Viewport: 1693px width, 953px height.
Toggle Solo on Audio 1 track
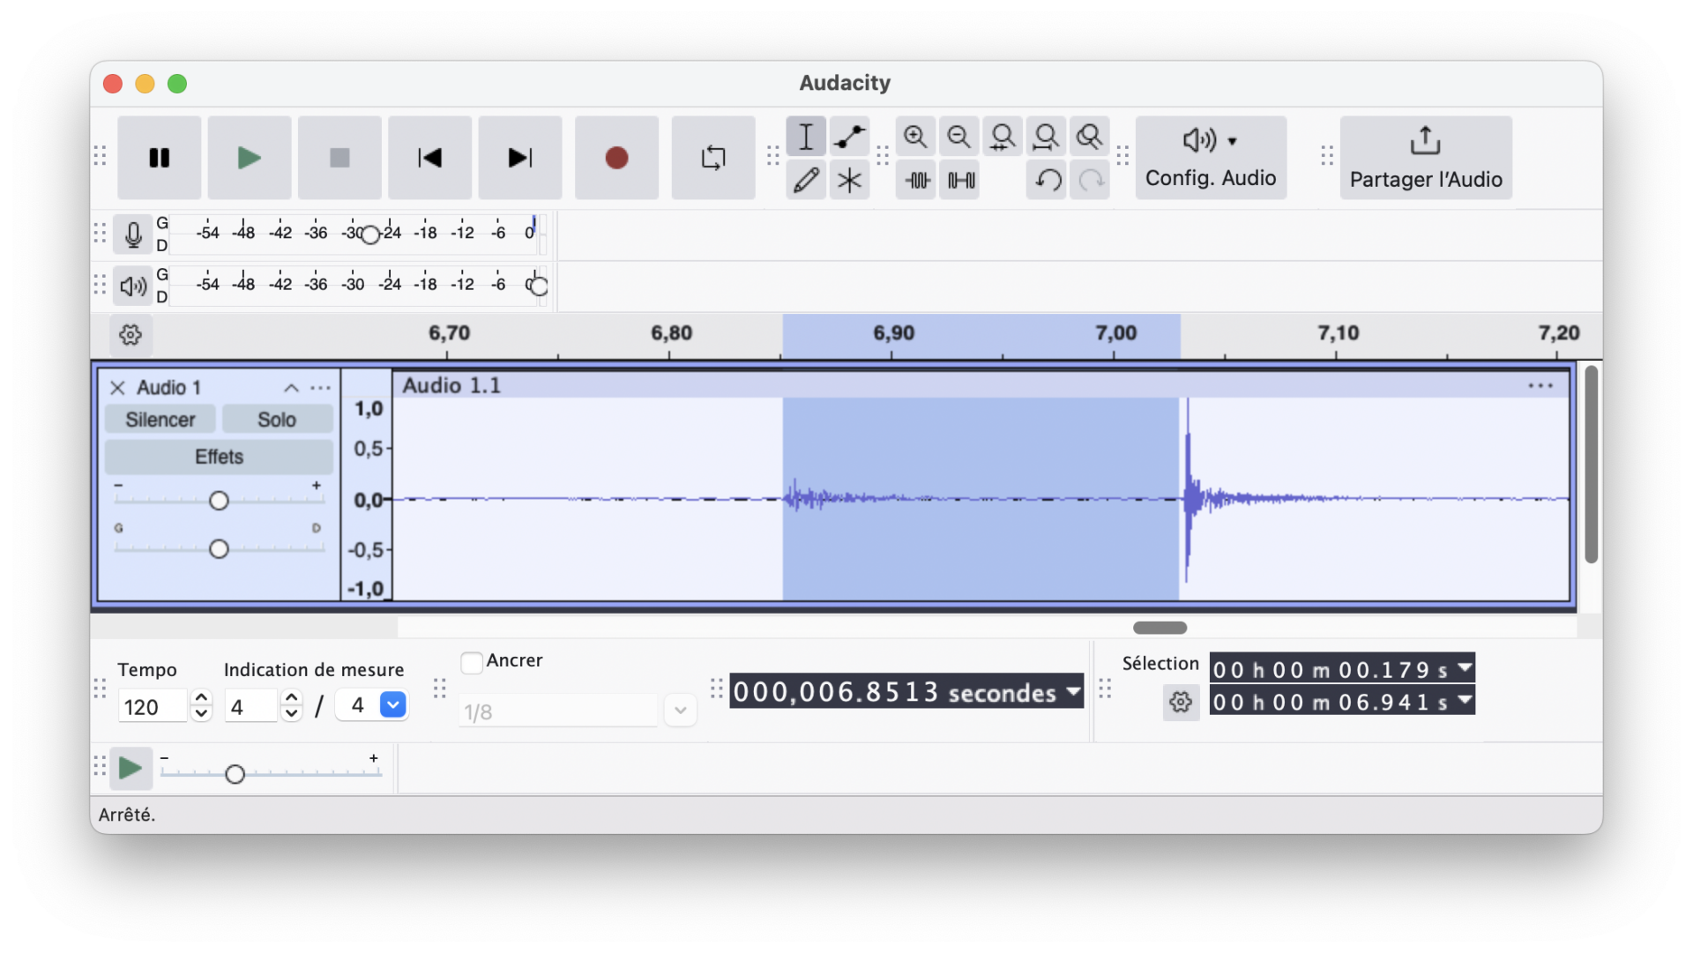(x=277, y=420)
